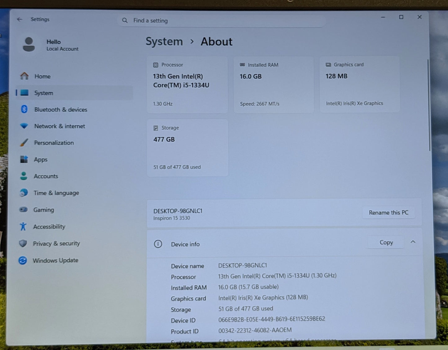Go to Network & internet
Viewport: 448px width, 350px height.
pos(74,126)
